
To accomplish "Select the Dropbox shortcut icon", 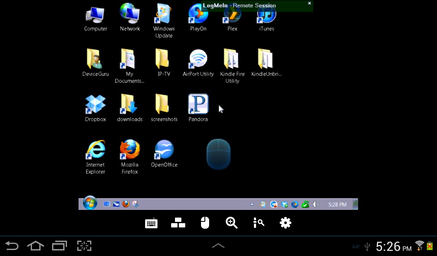I will (95, 104).
